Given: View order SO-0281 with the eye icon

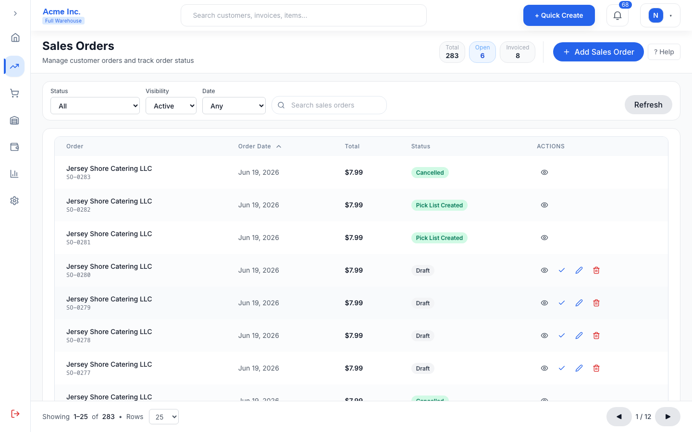Looking at the screenshot, I should point(544,238).
